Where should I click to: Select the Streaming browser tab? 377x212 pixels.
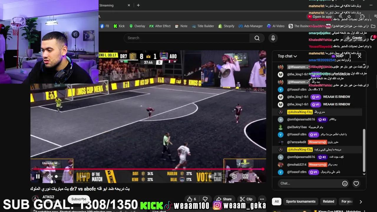(x=113, y=5)
